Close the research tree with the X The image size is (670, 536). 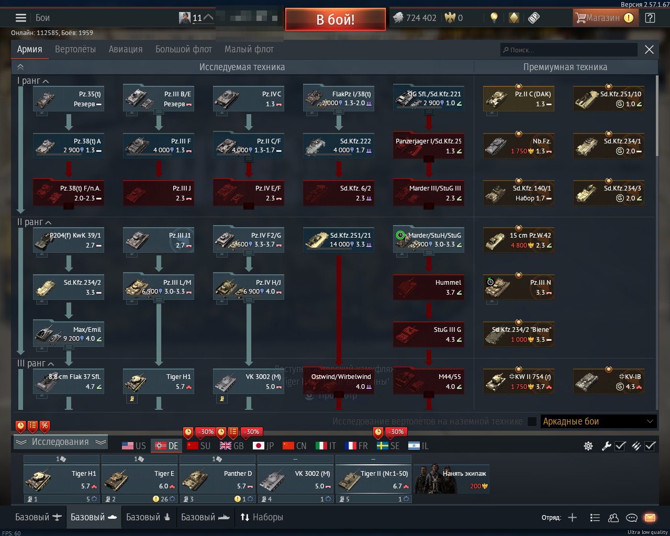click(649, 50)
